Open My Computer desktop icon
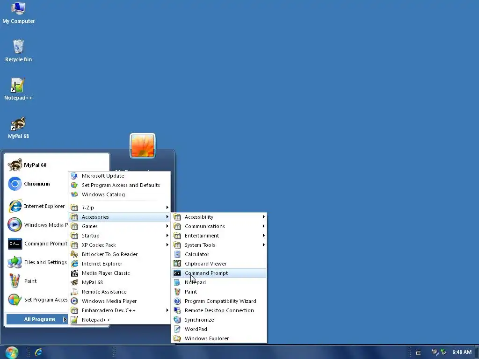Viewport: 479px width, 359px height. click(18, 13)
